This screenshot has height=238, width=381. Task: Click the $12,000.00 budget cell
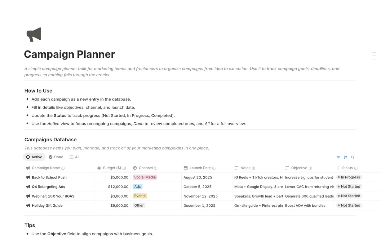[x=118, y=187]
